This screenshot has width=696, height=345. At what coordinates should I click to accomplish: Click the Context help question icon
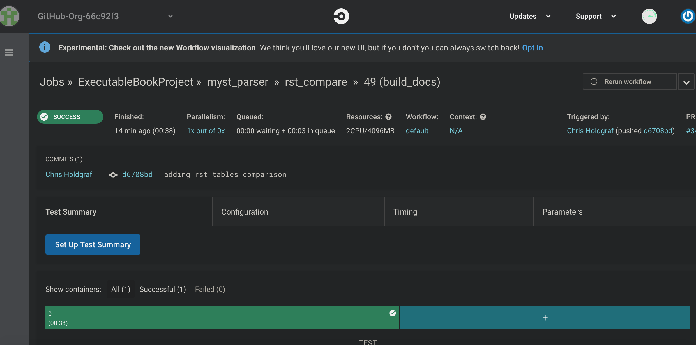[x=483, y=117]
